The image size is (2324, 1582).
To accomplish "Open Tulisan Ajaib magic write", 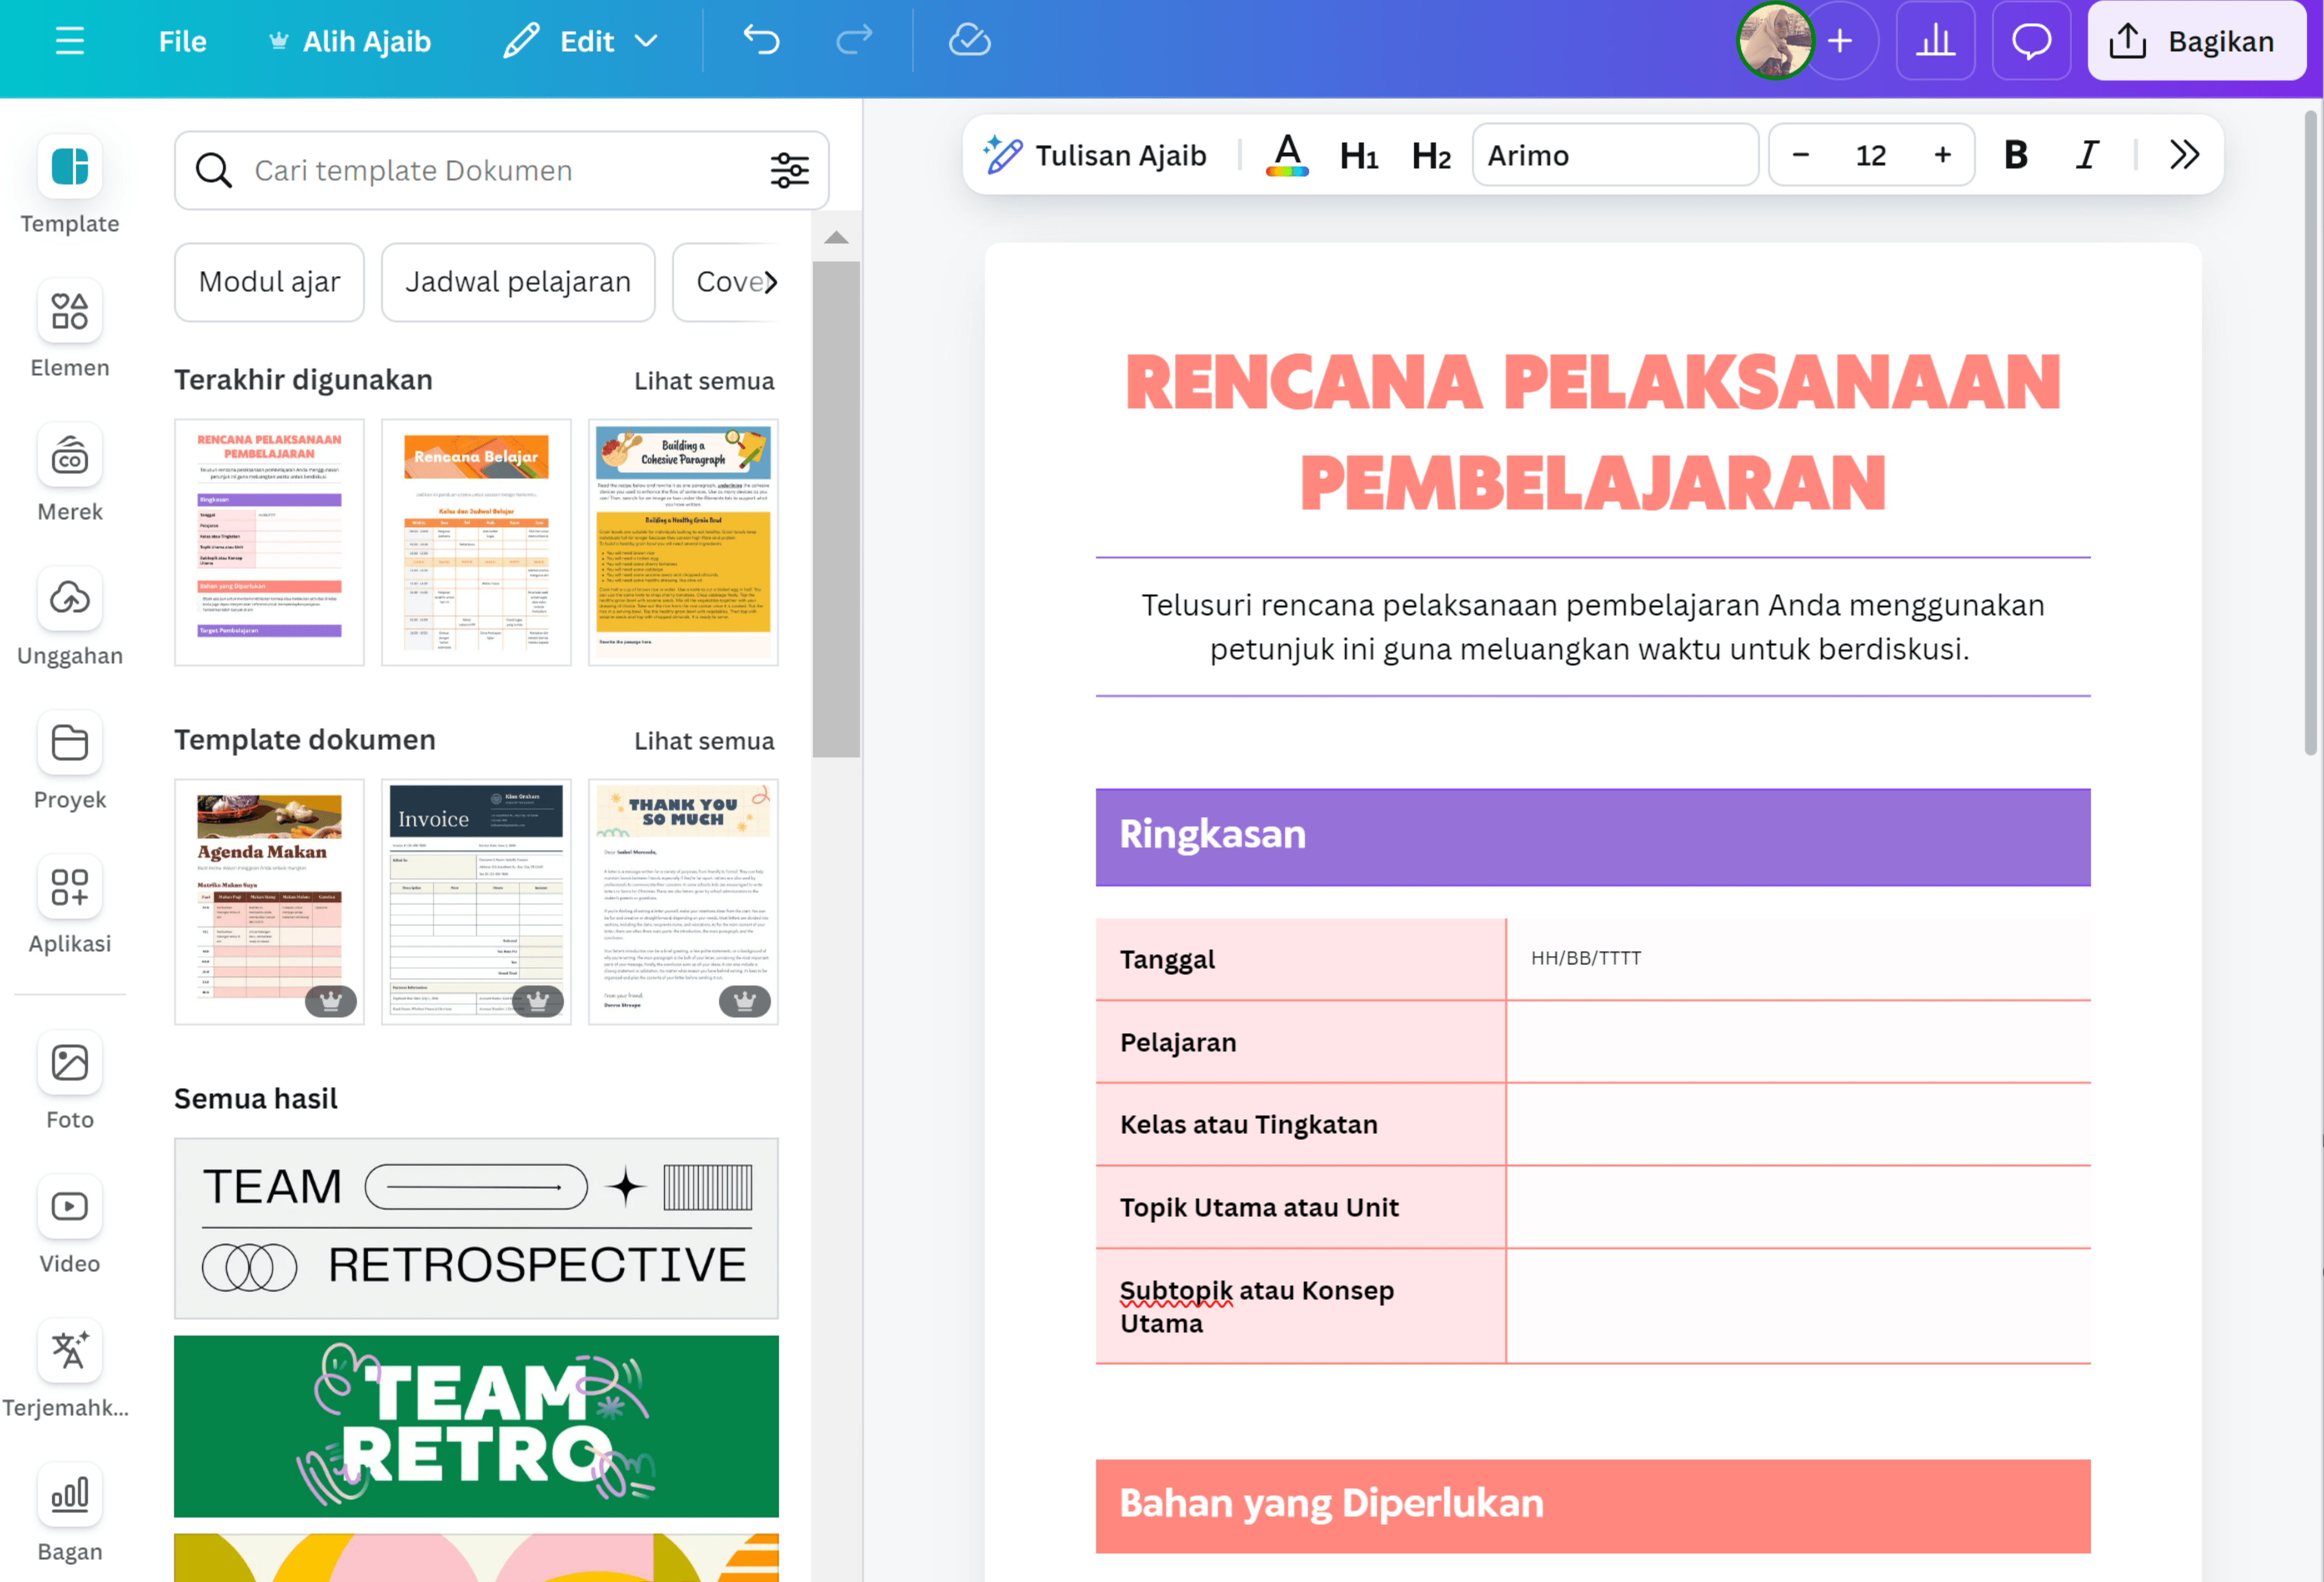I will click(1096, 155).
